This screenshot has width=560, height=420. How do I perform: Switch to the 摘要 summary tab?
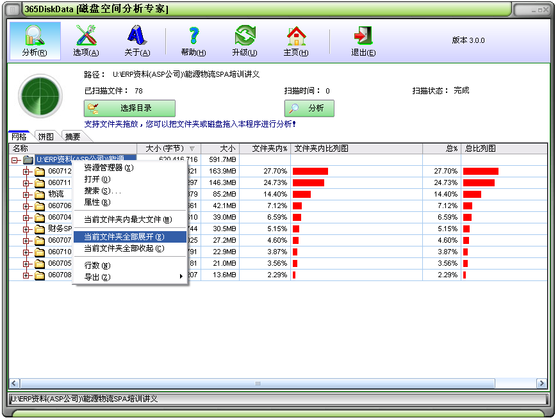pyautogui.click(x=73, y=136)
